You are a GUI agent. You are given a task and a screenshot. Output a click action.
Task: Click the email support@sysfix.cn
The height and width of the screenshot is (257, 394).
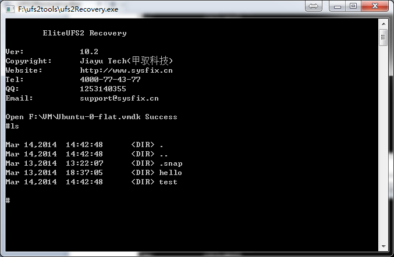tap(119, 98)
